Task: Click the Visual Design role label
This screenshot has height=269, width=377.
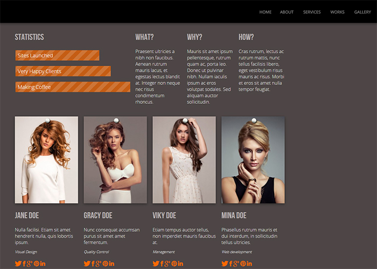Action: (26, 252)
